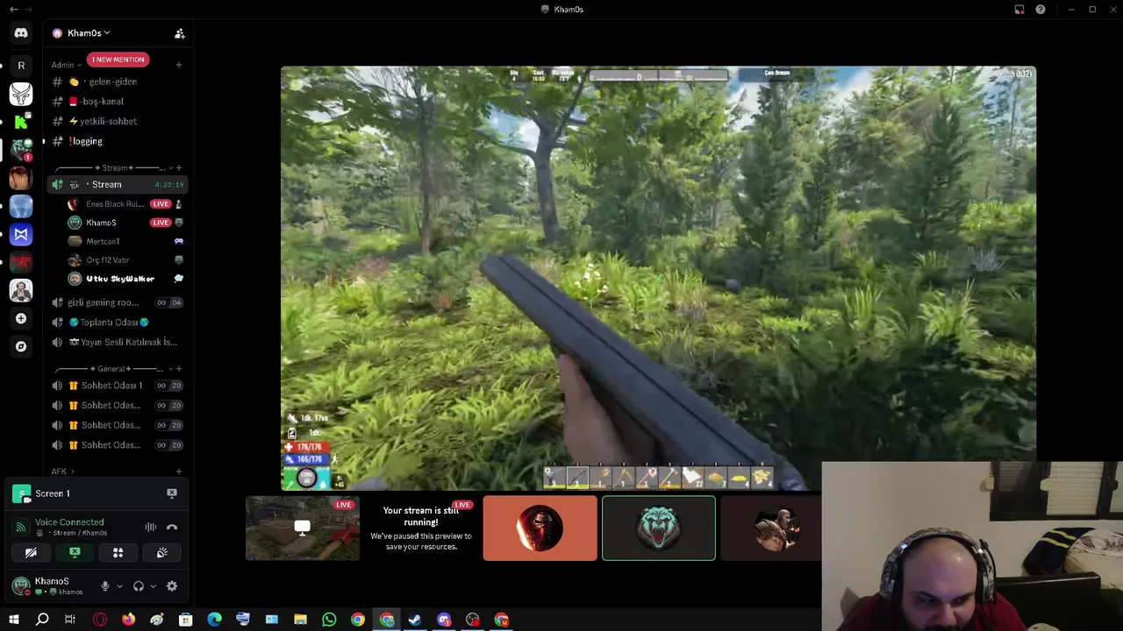Deafen using the headphones icon

pyautogui.click(x=138, y=586)
